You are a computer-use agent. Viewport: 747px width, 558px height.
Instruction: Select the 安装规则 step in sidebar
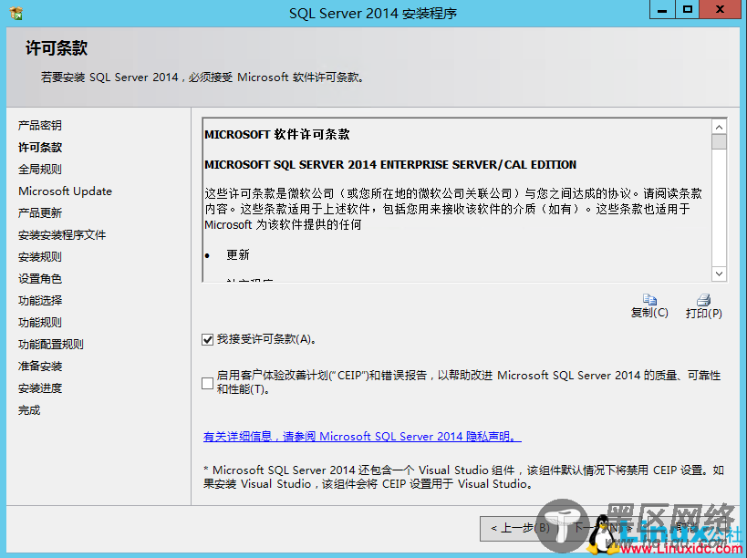pyautogui.click(x=40, y=256)
